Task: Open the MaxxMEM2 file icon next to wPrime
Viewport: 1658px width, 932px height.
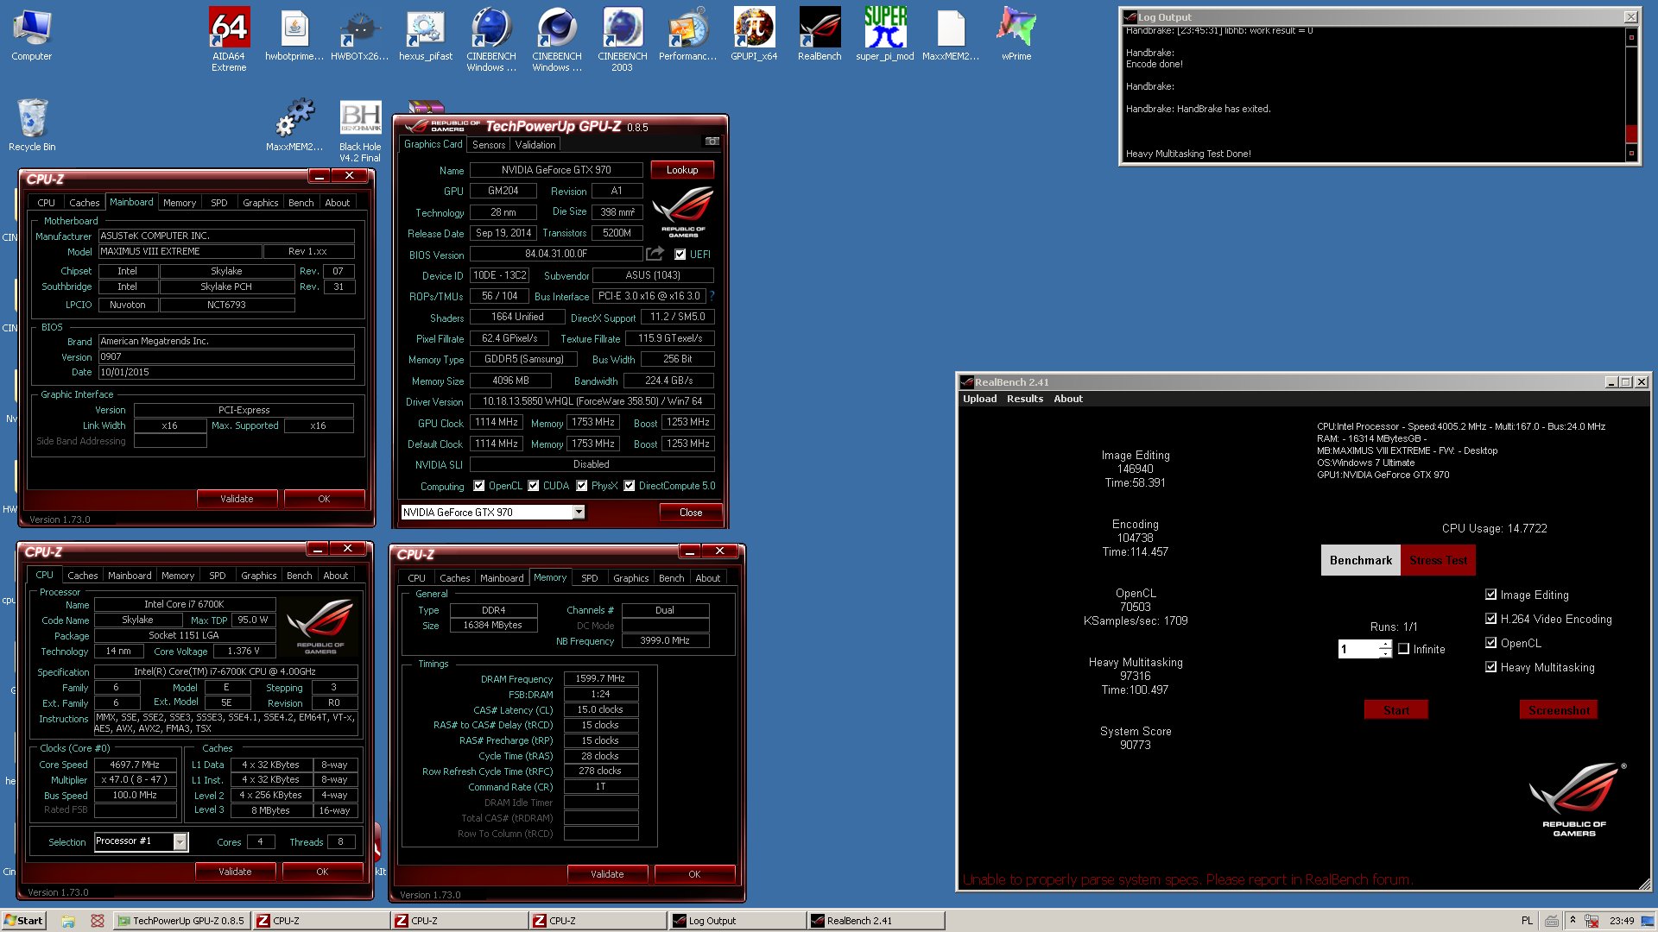Action: (x=951, y=35)
